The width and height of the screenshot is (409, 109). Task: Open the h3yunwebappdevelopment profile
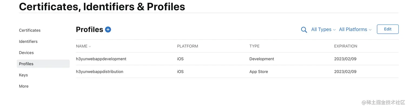coord(101,59)
